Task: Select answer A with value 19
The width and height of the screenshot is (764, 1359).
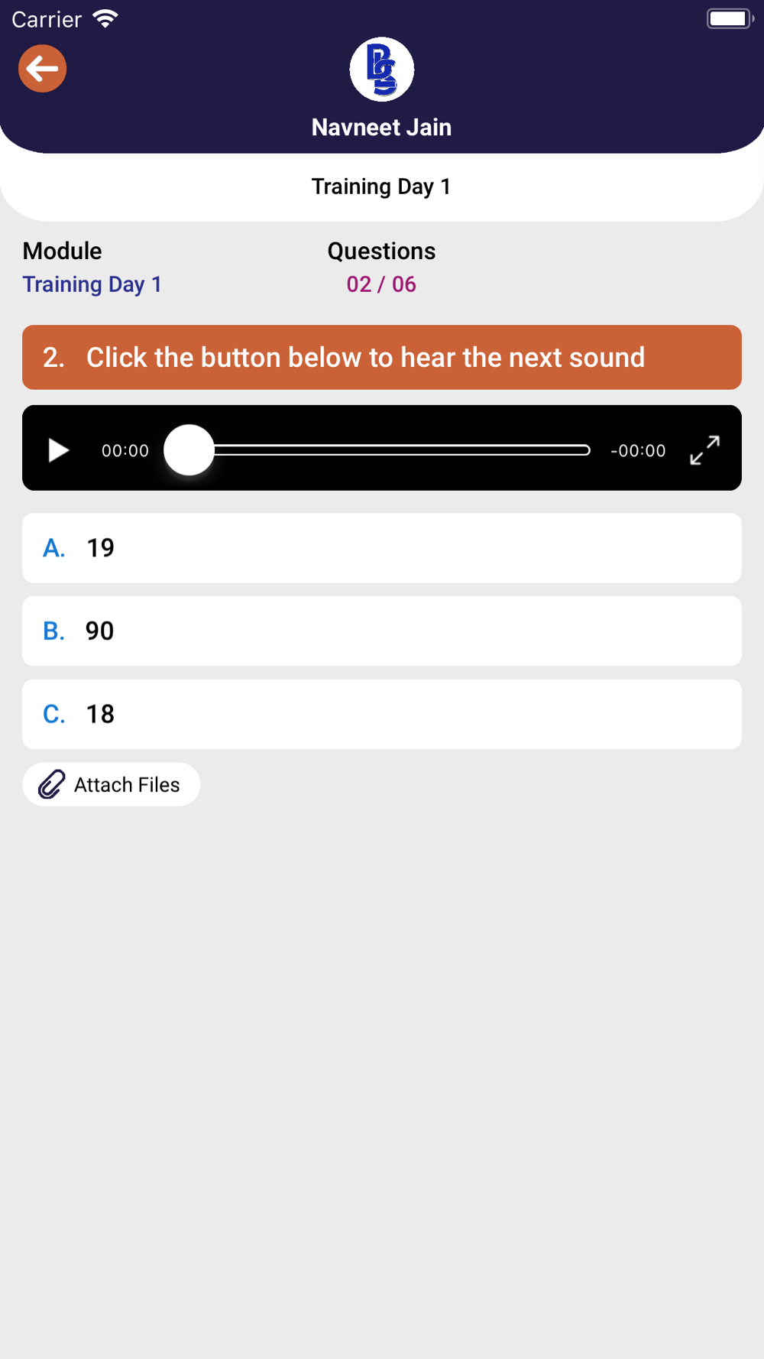Action: click(x=382, y=548)
